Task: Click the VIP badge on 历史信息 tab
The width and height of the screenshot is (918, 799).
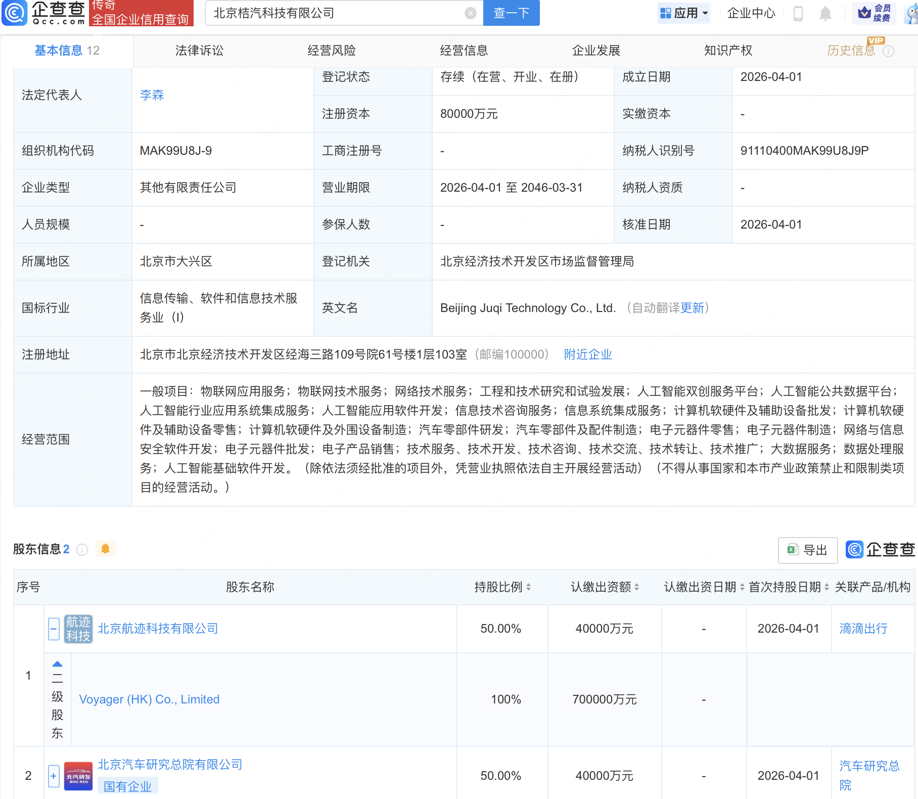Action: point(877,41)
